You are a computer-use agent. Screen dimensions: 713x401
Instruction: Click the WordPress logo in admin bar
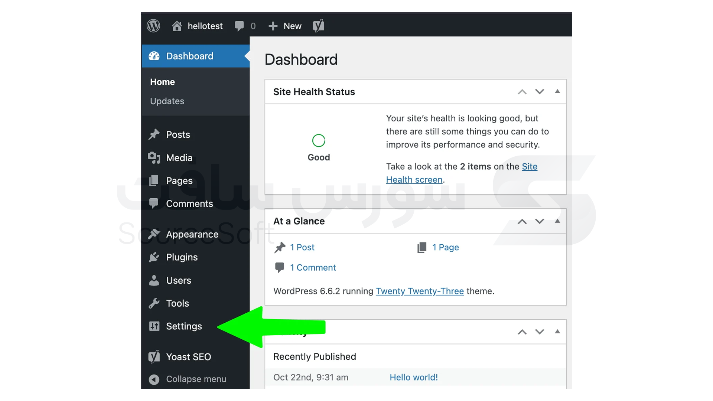(153, 26)
